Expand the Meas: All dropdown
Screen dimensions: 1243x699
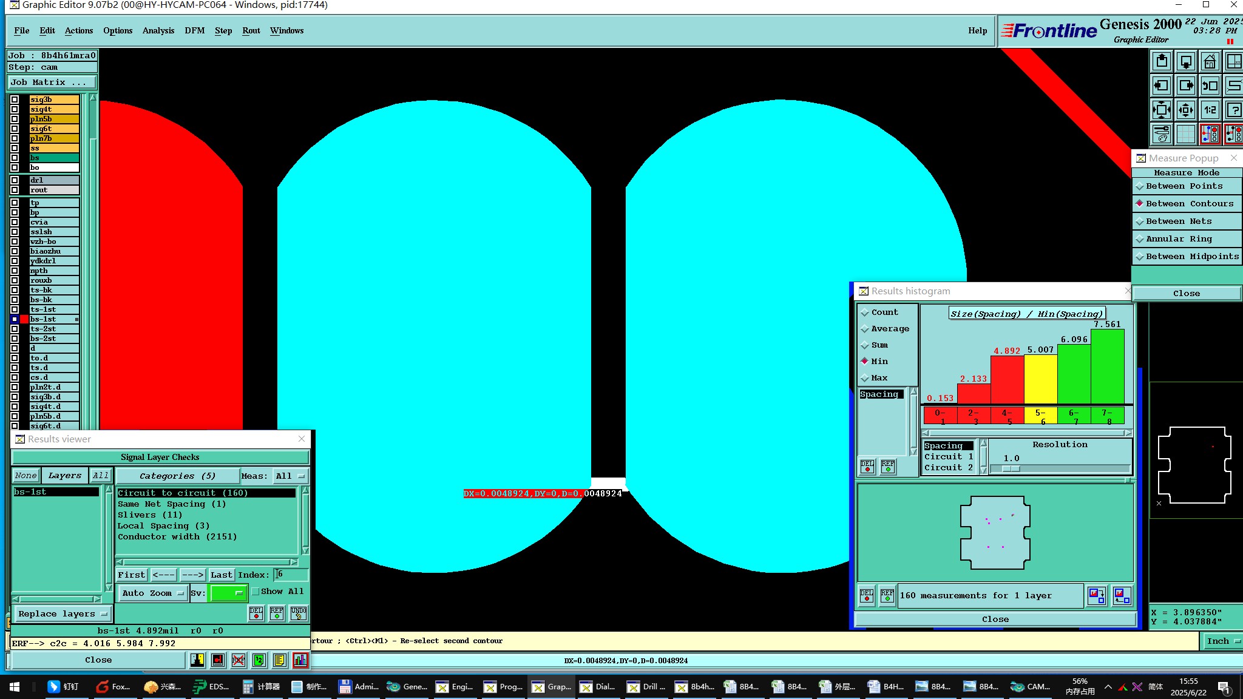tap(290, 476)
